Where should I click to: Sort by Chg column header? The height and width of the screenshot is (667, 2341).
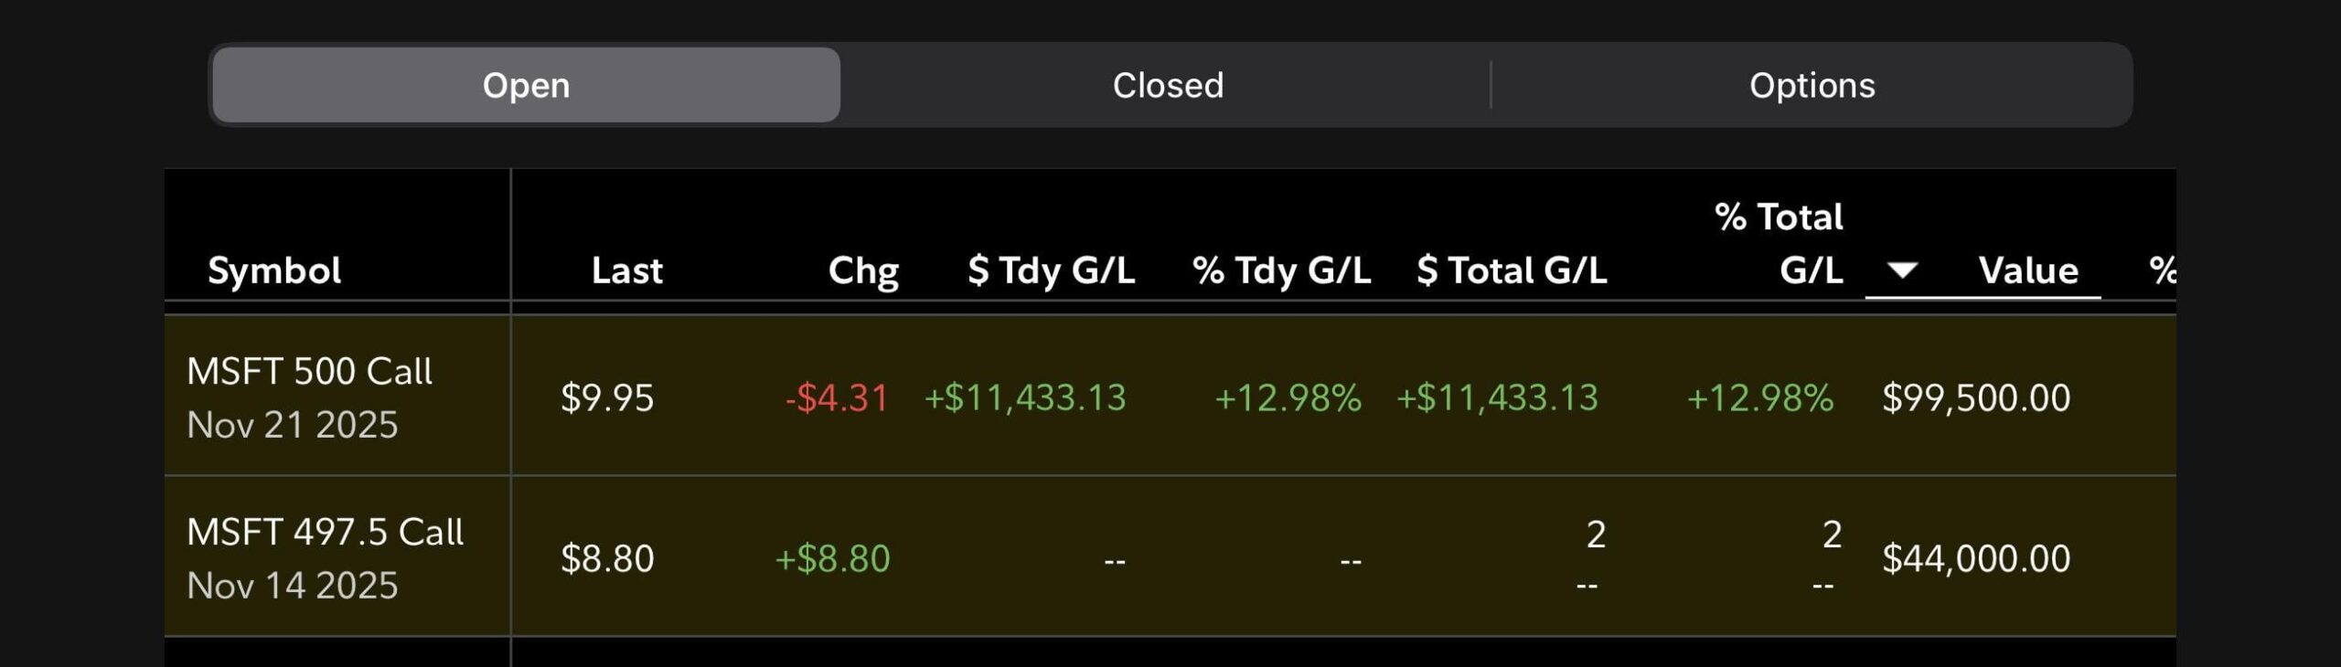point(862,270)
